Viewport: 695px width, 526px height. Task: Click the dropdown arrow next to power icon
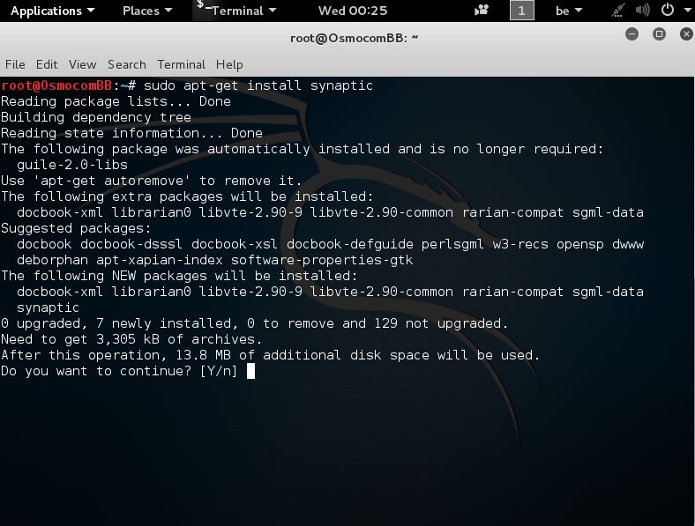coord(686,11)
